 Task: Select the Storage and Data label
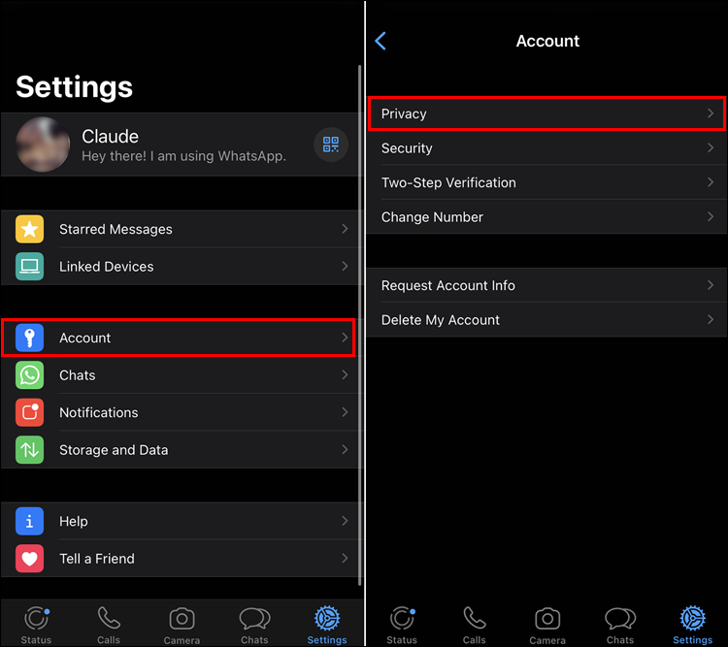[x=114, y=450]
